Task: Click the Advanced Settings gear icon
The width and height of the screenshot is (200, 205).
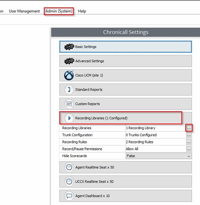Action: pos(69,61)
